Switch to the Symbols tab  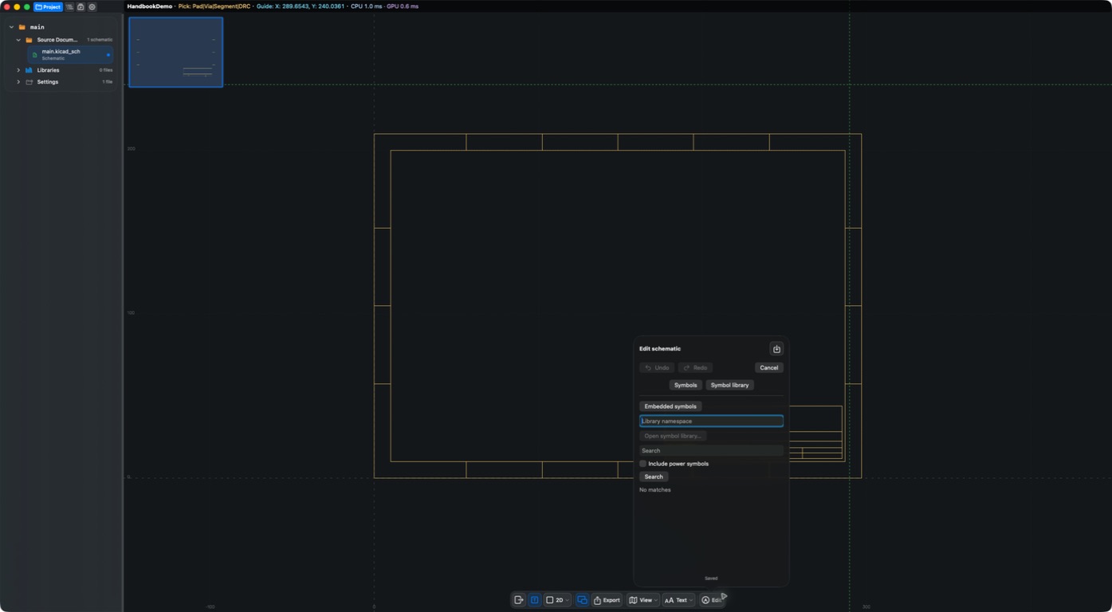click(x=686, y=385)
